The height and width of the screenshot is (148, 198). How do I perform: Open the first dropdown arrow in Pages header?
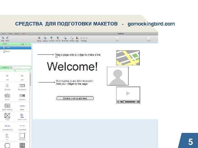coord(26,44)
